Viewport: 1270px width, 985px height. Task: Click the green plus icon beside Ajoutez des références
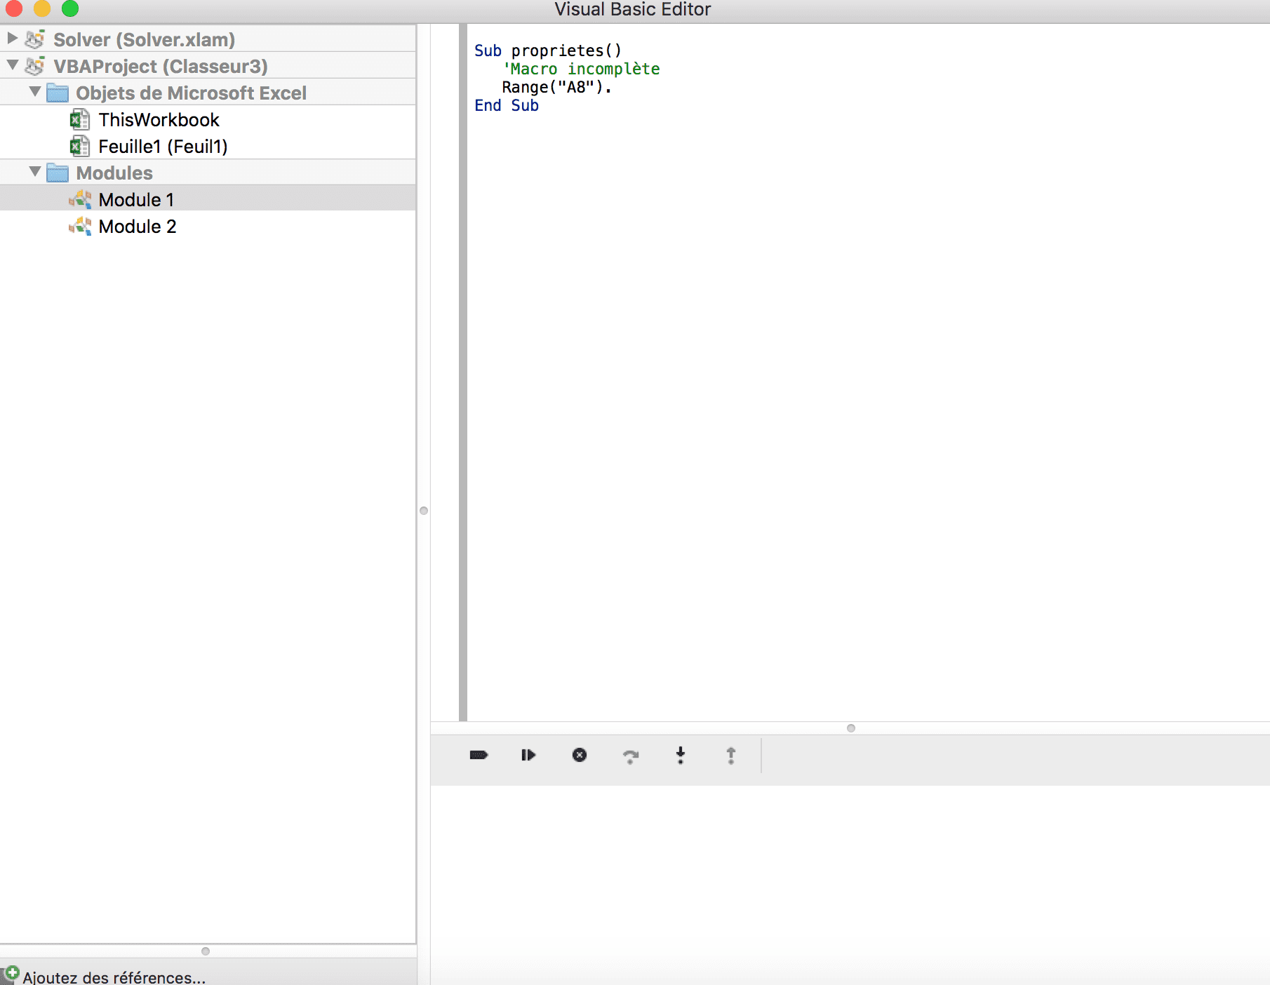(x=11, y=974)
